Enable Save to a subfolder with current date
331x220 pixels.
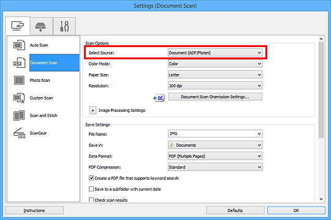click(x=91, y=189)
